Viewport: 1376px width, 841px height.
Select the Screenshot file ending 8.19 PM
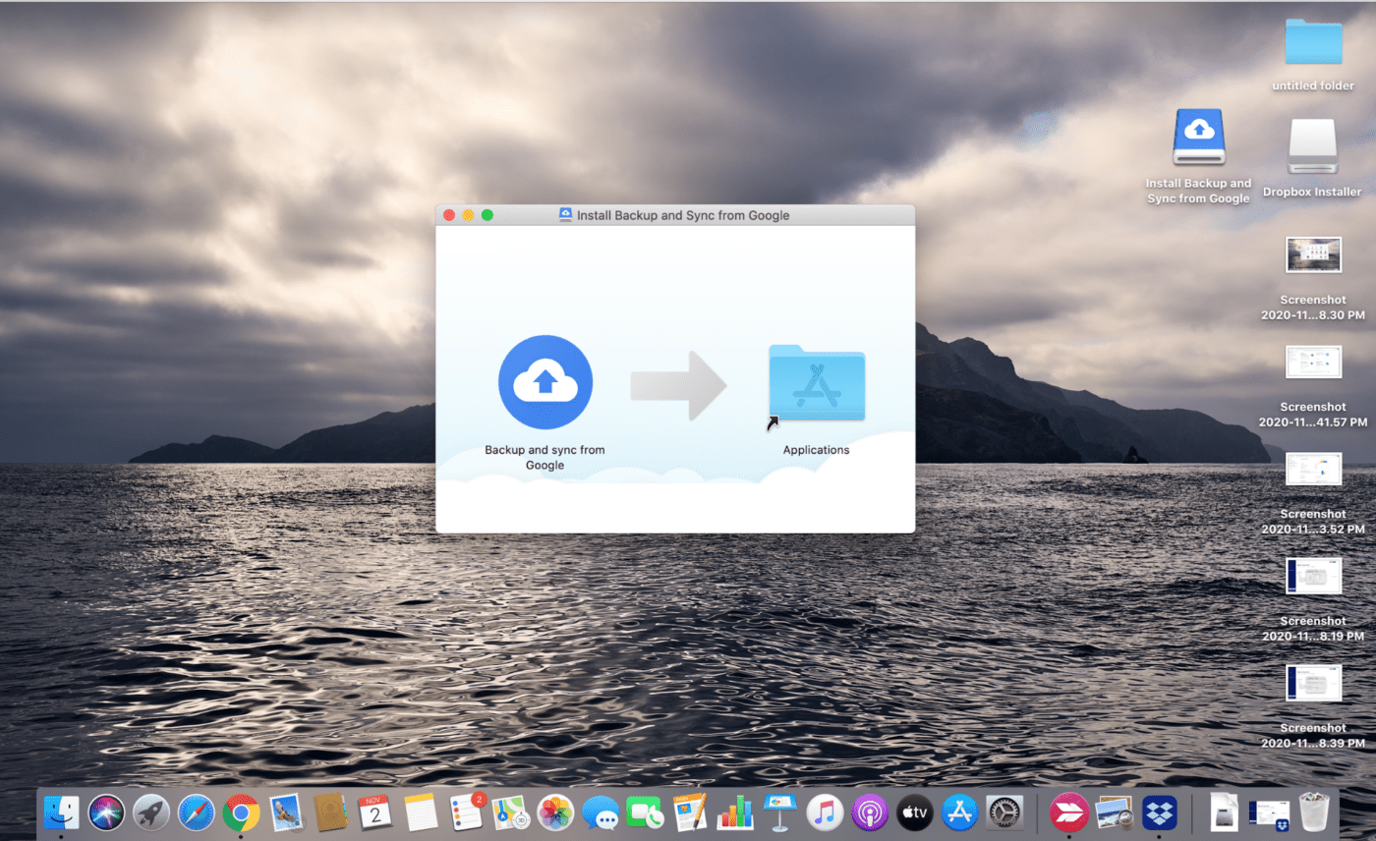[x=1313, y=576]
